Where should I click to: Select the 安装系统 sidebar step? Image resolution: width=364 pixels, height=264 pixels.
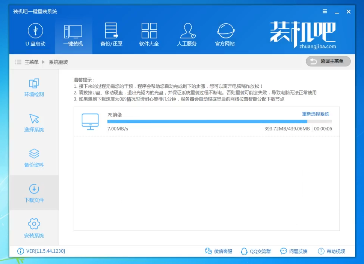tap(34, 228)
